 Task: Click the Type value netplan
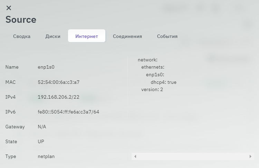[x=46, y=156]
